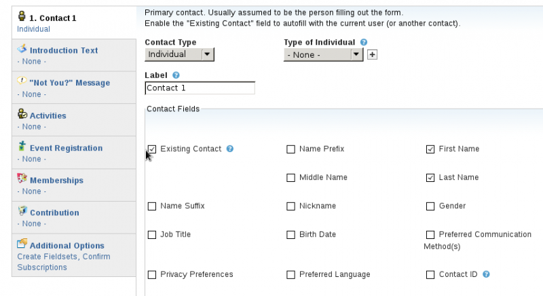Click the Introduction Text tab icon

pyautogui.click(x=22, y=49)
